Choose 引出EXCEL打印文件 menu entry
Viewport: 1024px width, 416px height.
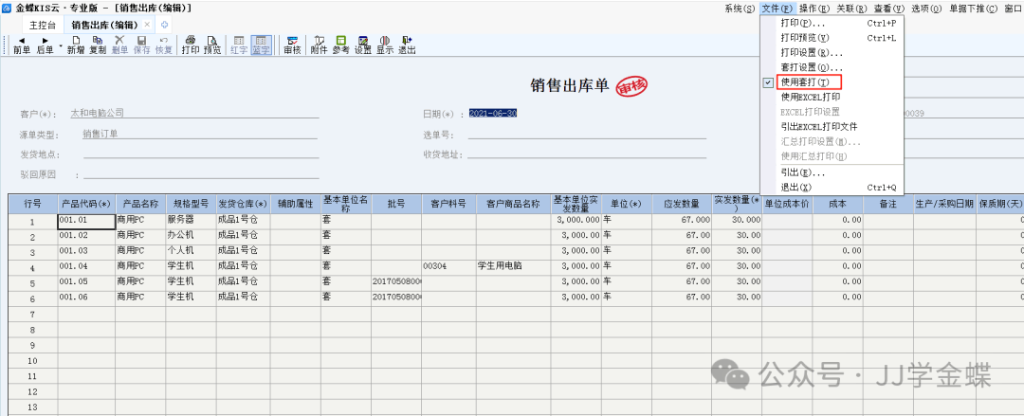point(819,126)
